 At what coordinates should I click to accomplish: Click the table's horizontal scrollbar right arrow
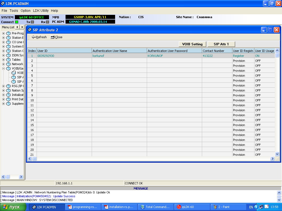272,159
